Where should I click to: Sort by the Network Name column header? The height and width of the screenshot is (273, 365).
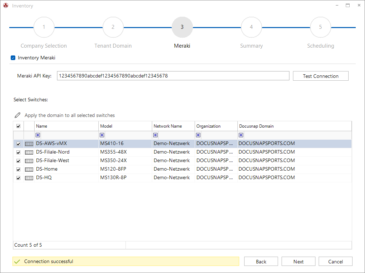tap(174, 126)
